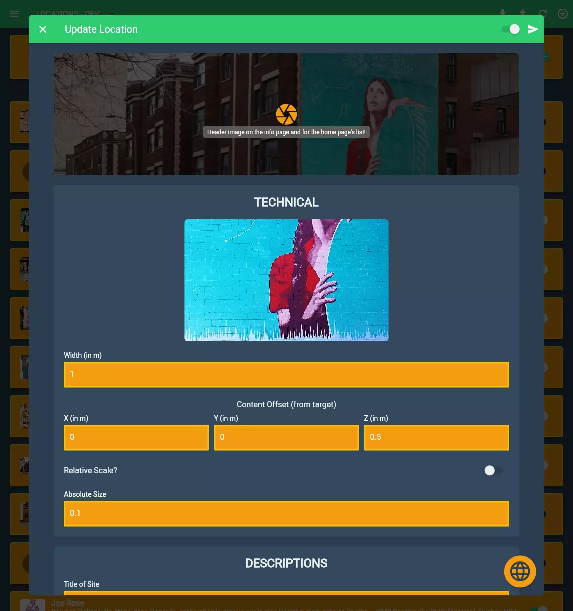
Task: Edit the Y offset field
Action: tap(286, 437)
